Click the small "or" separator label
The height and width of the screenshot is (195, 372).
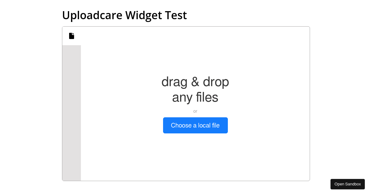pyautogui.click(x=195, y=111)
